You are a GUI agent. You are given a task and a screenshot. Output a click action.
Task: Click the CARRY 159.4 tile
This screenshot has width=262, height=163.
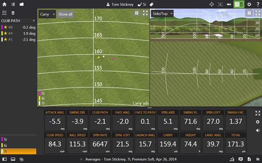pos(168,143)
